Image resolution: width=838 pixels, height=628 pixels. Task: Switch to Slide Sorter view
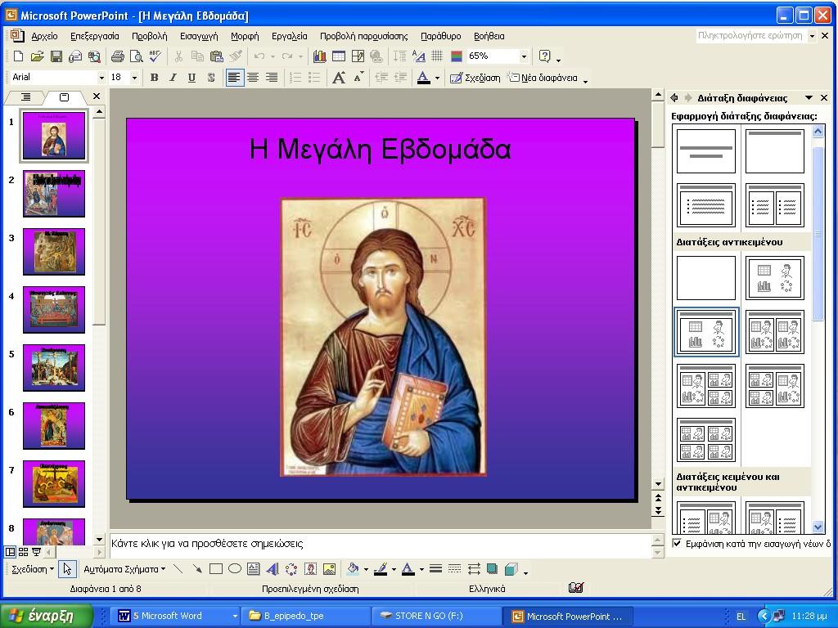pyautogui.click(x=23, y=552)
